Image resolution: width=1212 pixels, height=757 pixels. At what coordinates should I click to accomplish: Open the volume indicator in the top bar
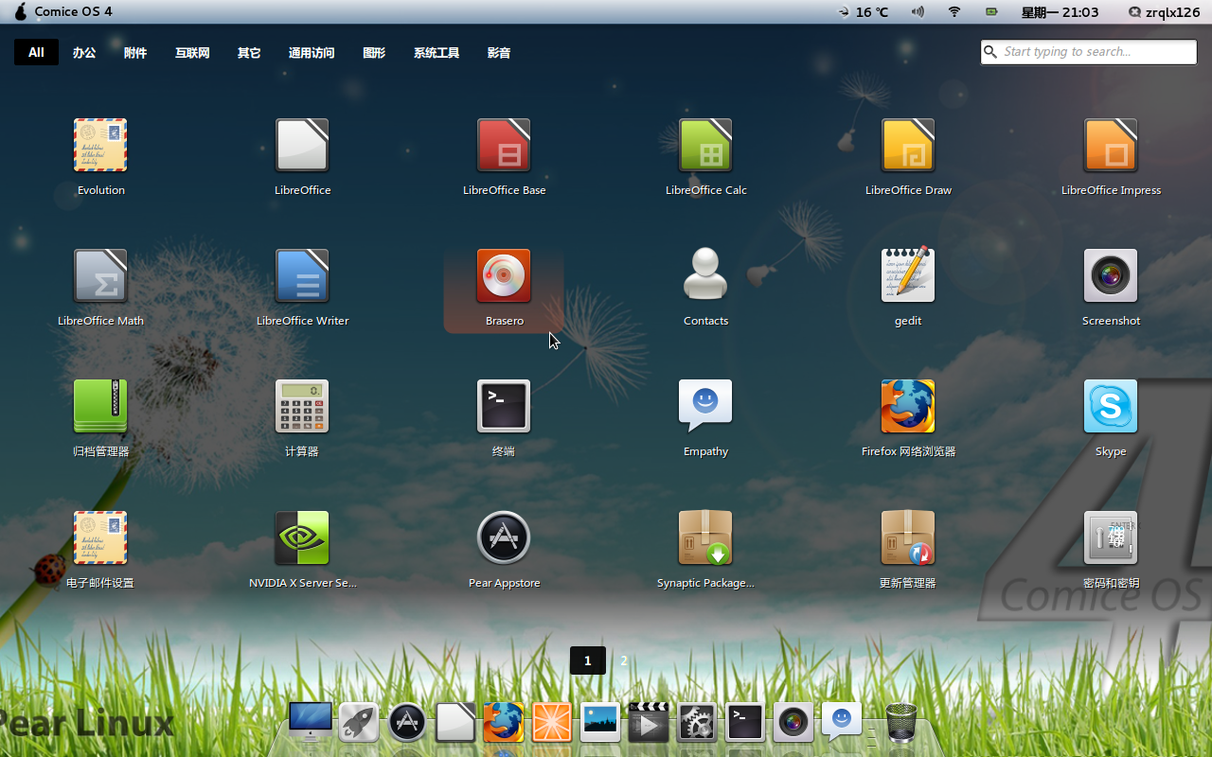[918, 12]
